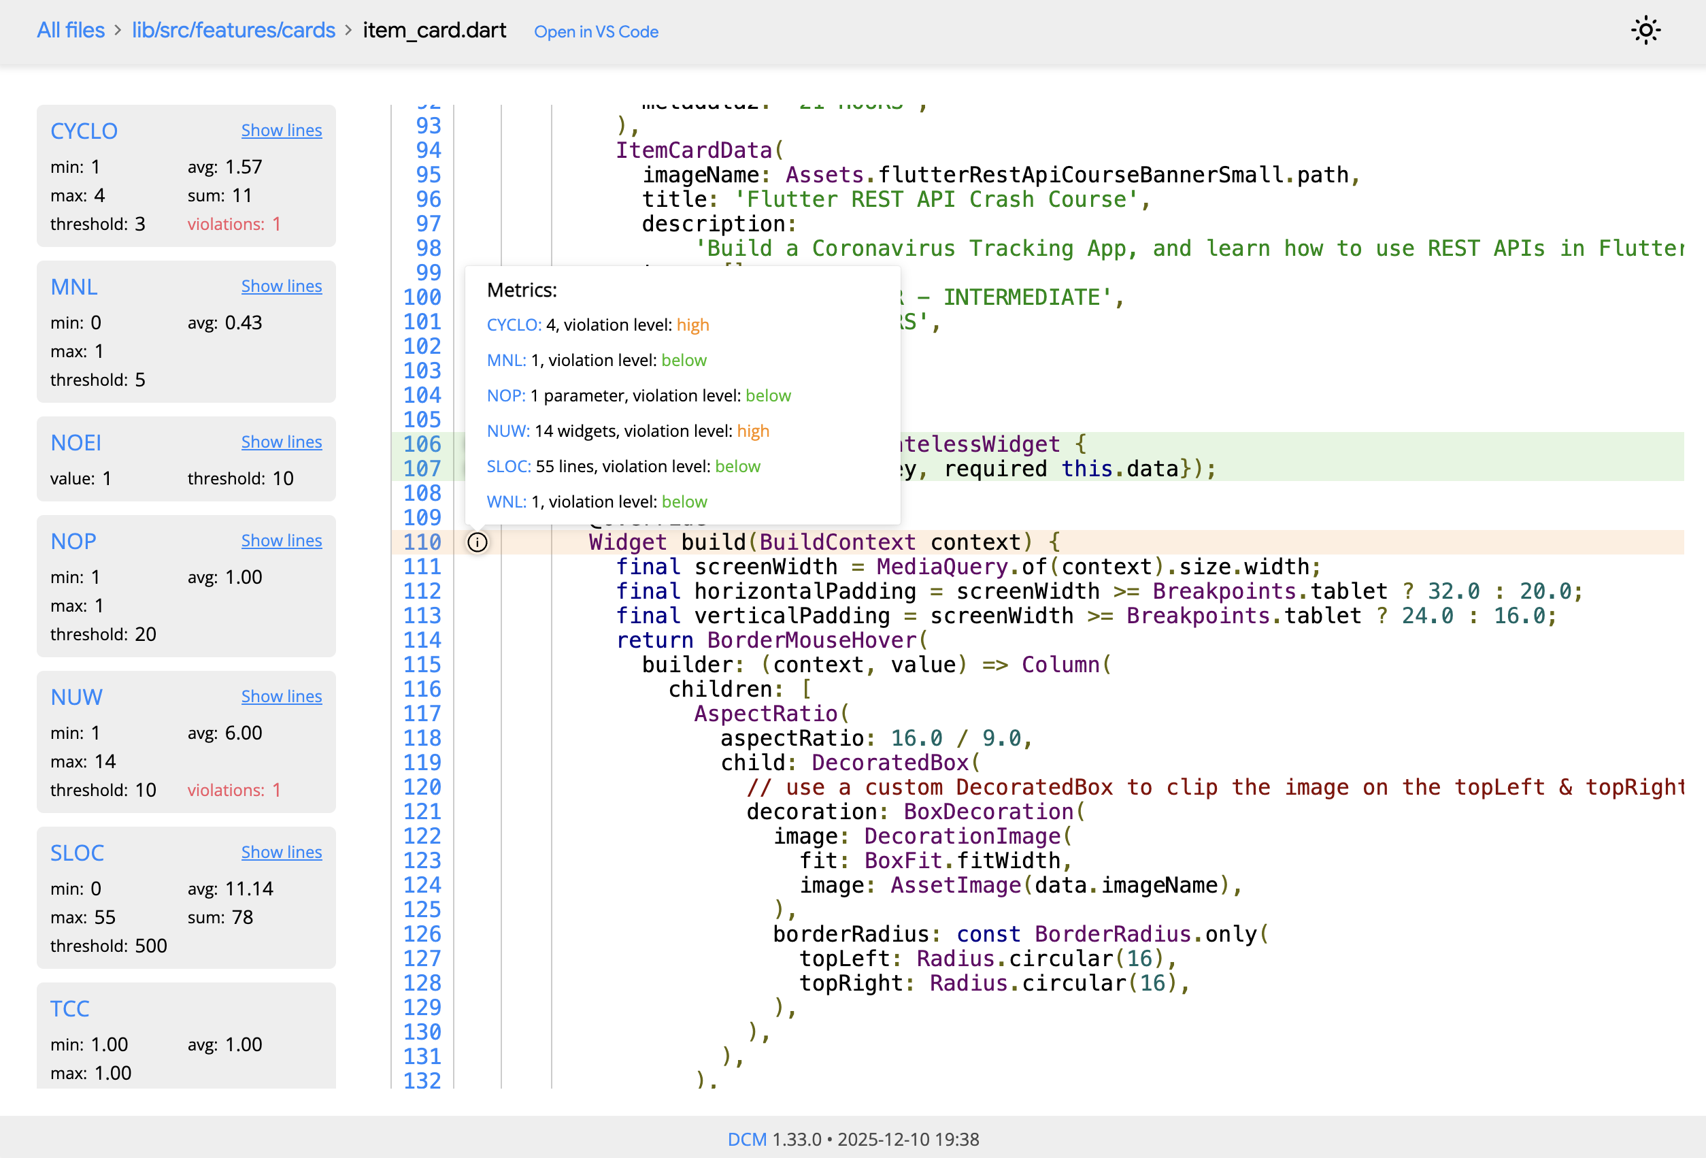Viewport: 1706px width, 1158px height.
Task: Click the NUW label in metrics tooltip
Action: [507, 431]
